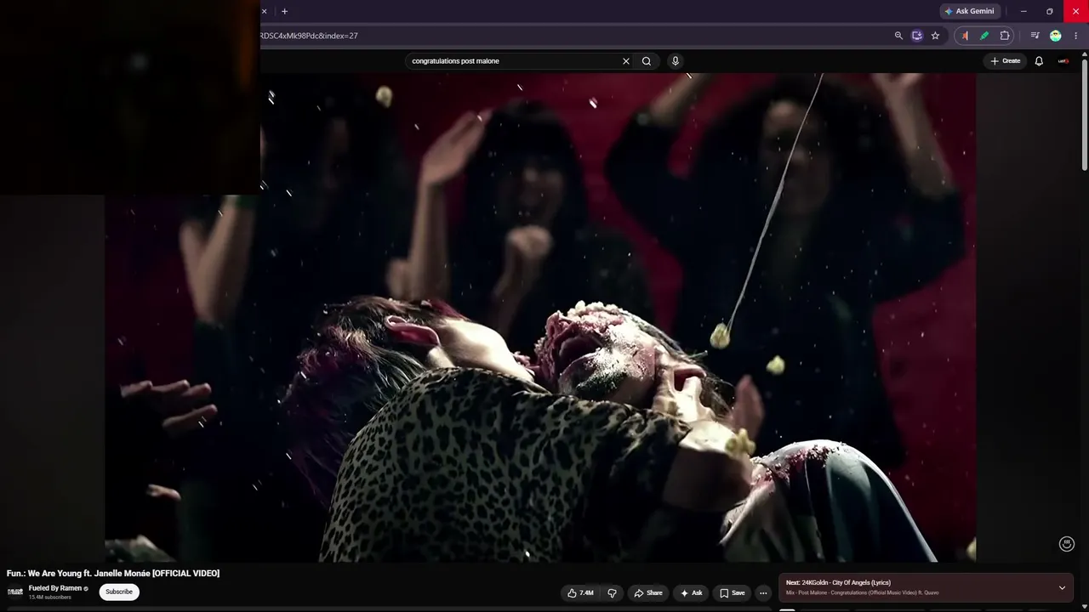Click the address bar URL text
1089x612 pixels.
[x=309, y=36]
